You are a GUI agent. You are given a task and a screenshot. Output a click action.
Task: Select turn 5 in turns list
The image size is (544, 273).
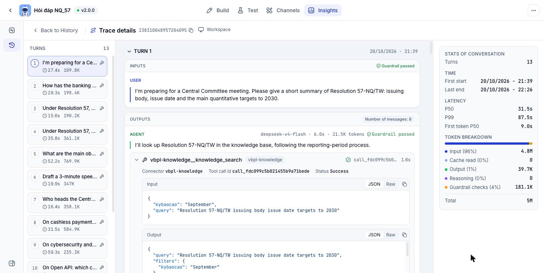point(67,157)
